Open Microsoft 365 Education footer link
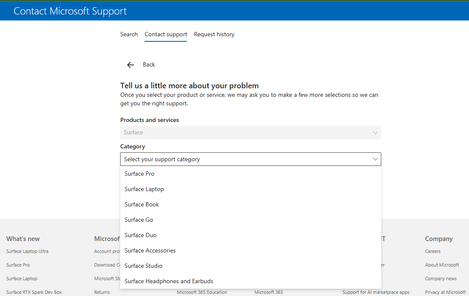The image size is (469, 296). click(202, 292)
